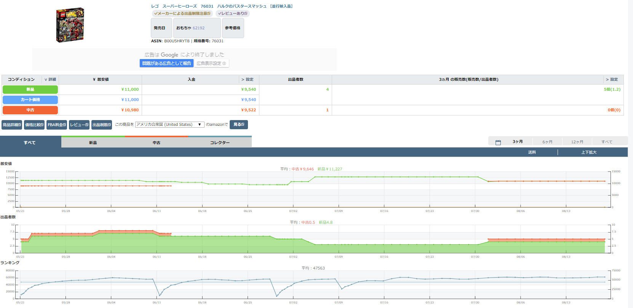Open the 出品制限 button in the action row

coord(102,125)
